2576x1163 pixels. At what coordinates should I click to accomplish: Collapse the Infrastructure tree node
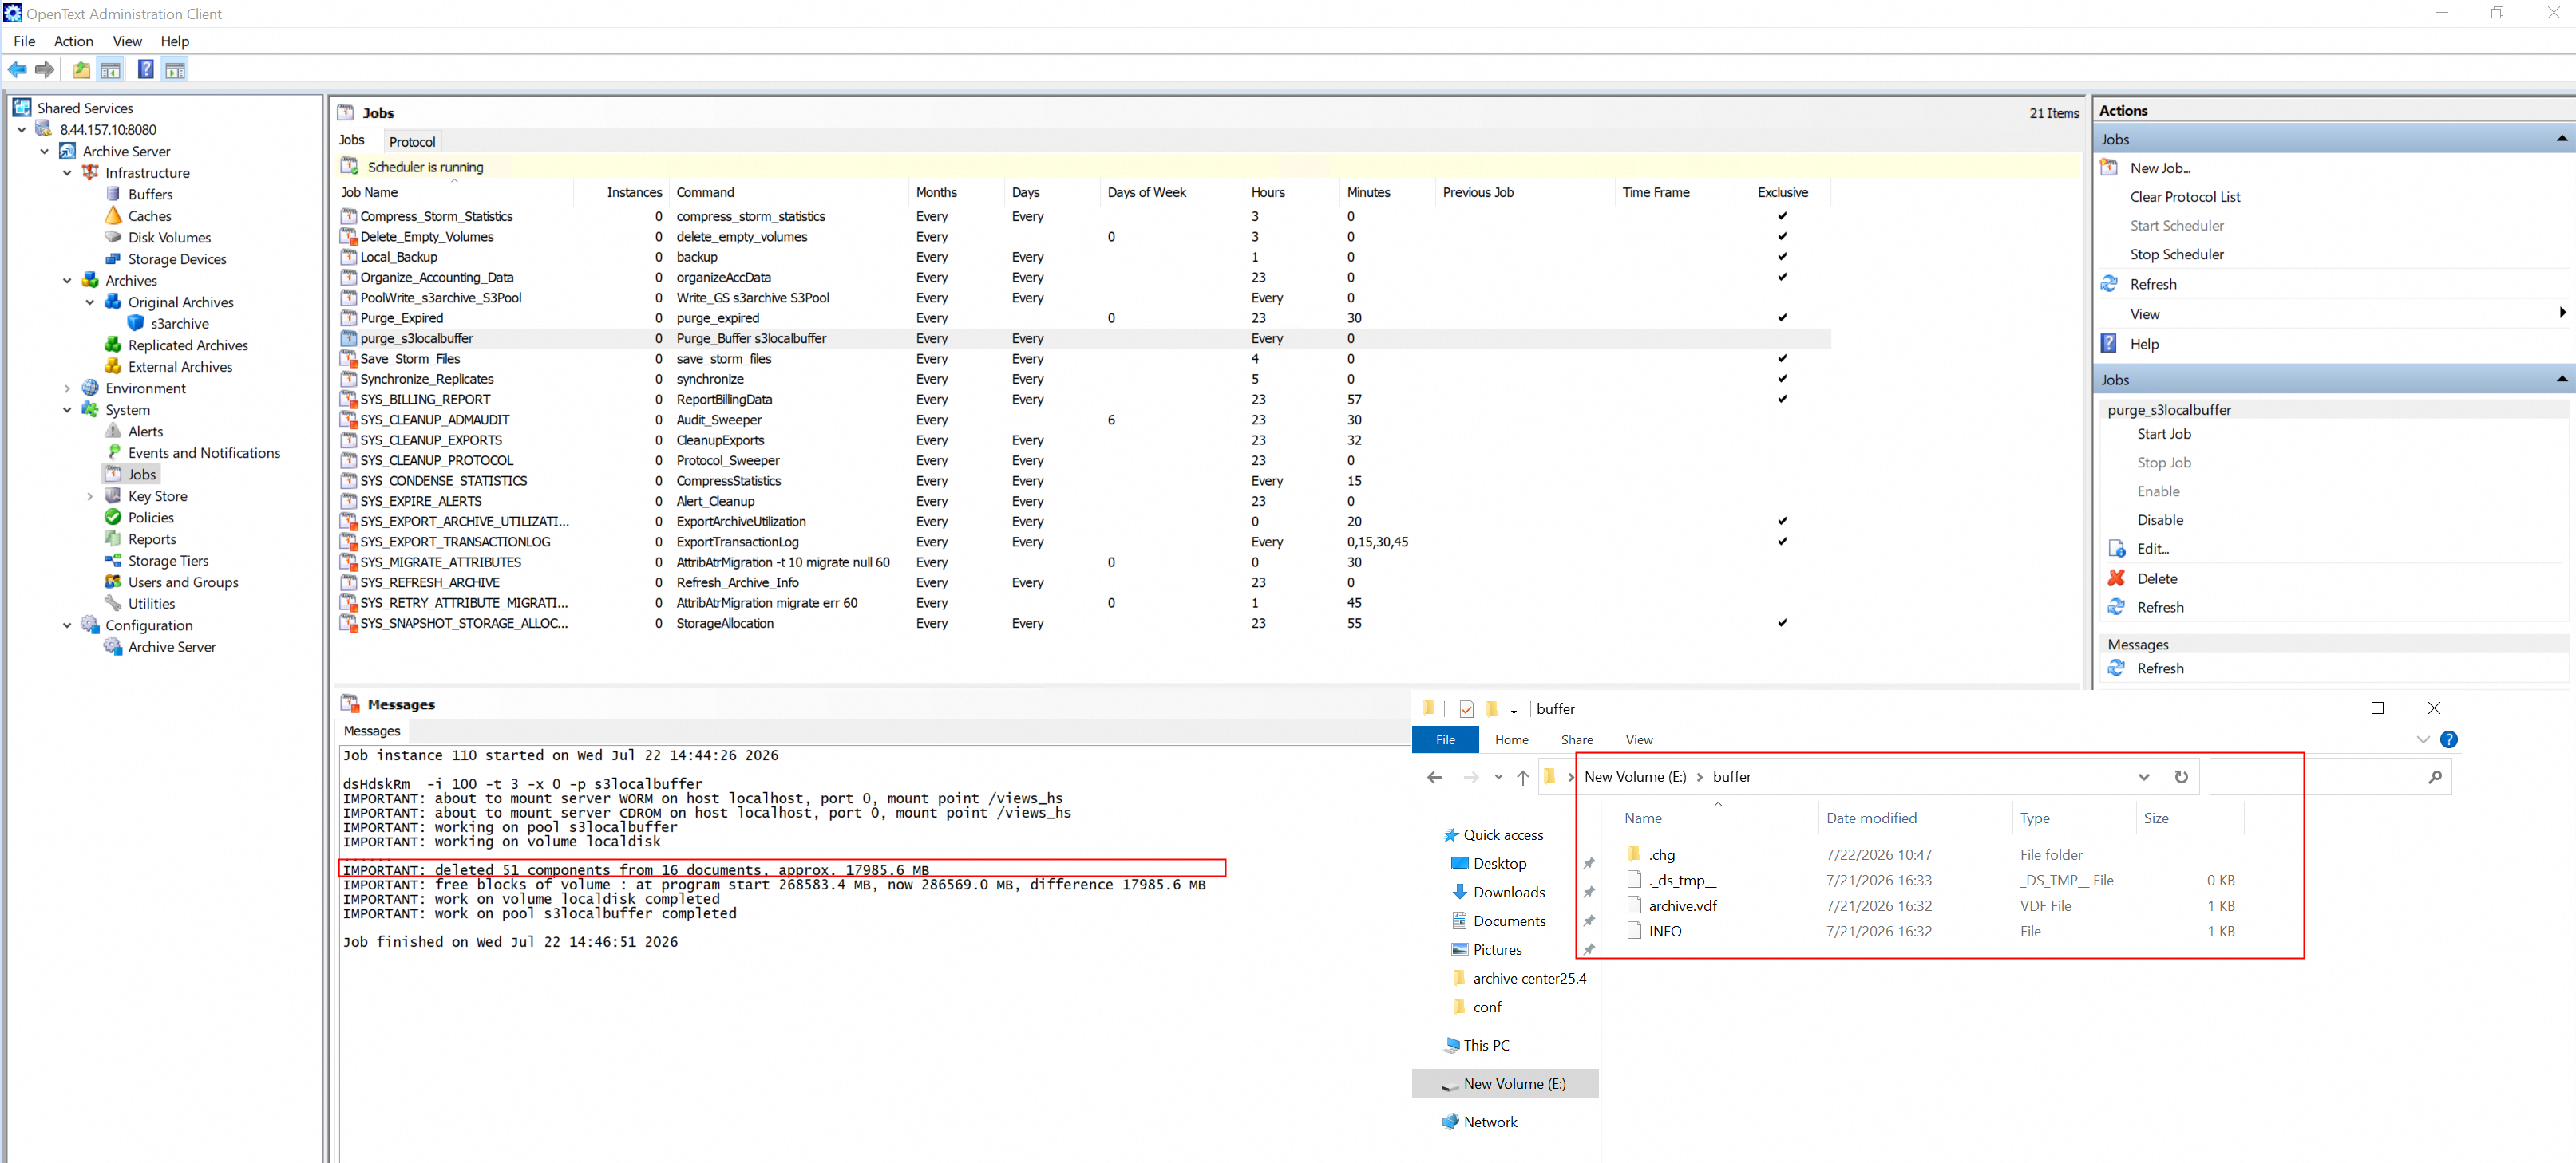tap(67, 173)
